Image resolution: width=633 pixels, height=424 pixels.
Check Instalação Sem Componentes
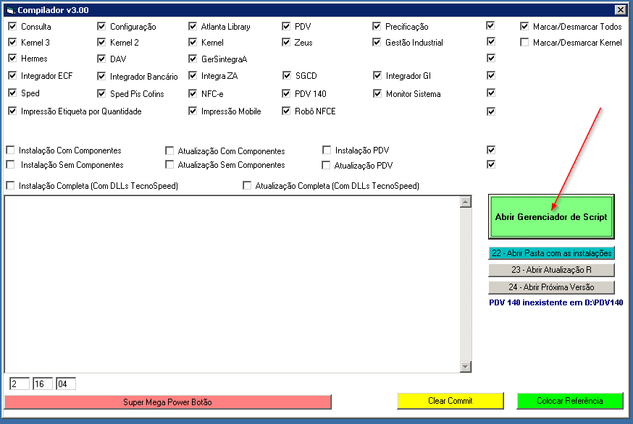(x=10, y=164)
